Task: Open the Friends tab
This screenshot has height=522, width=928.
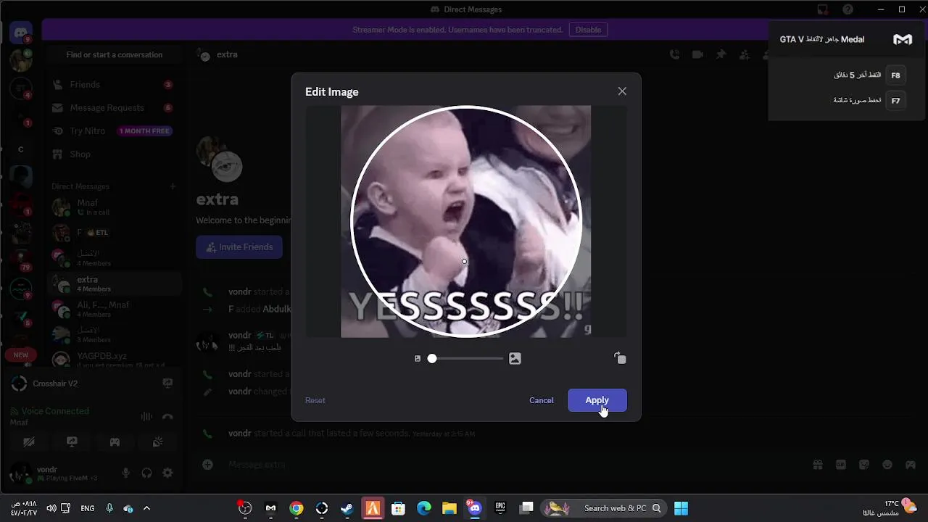Action: click(x=114, y=84)
